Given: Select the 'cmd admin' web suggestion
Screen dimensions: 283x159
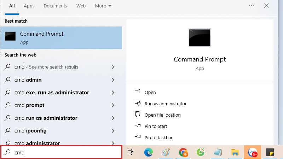Looking at the screenshot, I should click(x=61, y=80).
